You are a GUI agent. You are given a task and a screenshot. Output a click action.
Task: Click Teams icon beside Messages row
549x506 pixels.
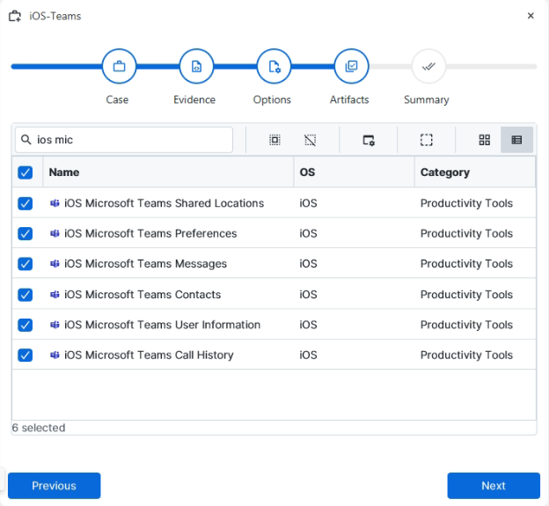coord(55,264)
